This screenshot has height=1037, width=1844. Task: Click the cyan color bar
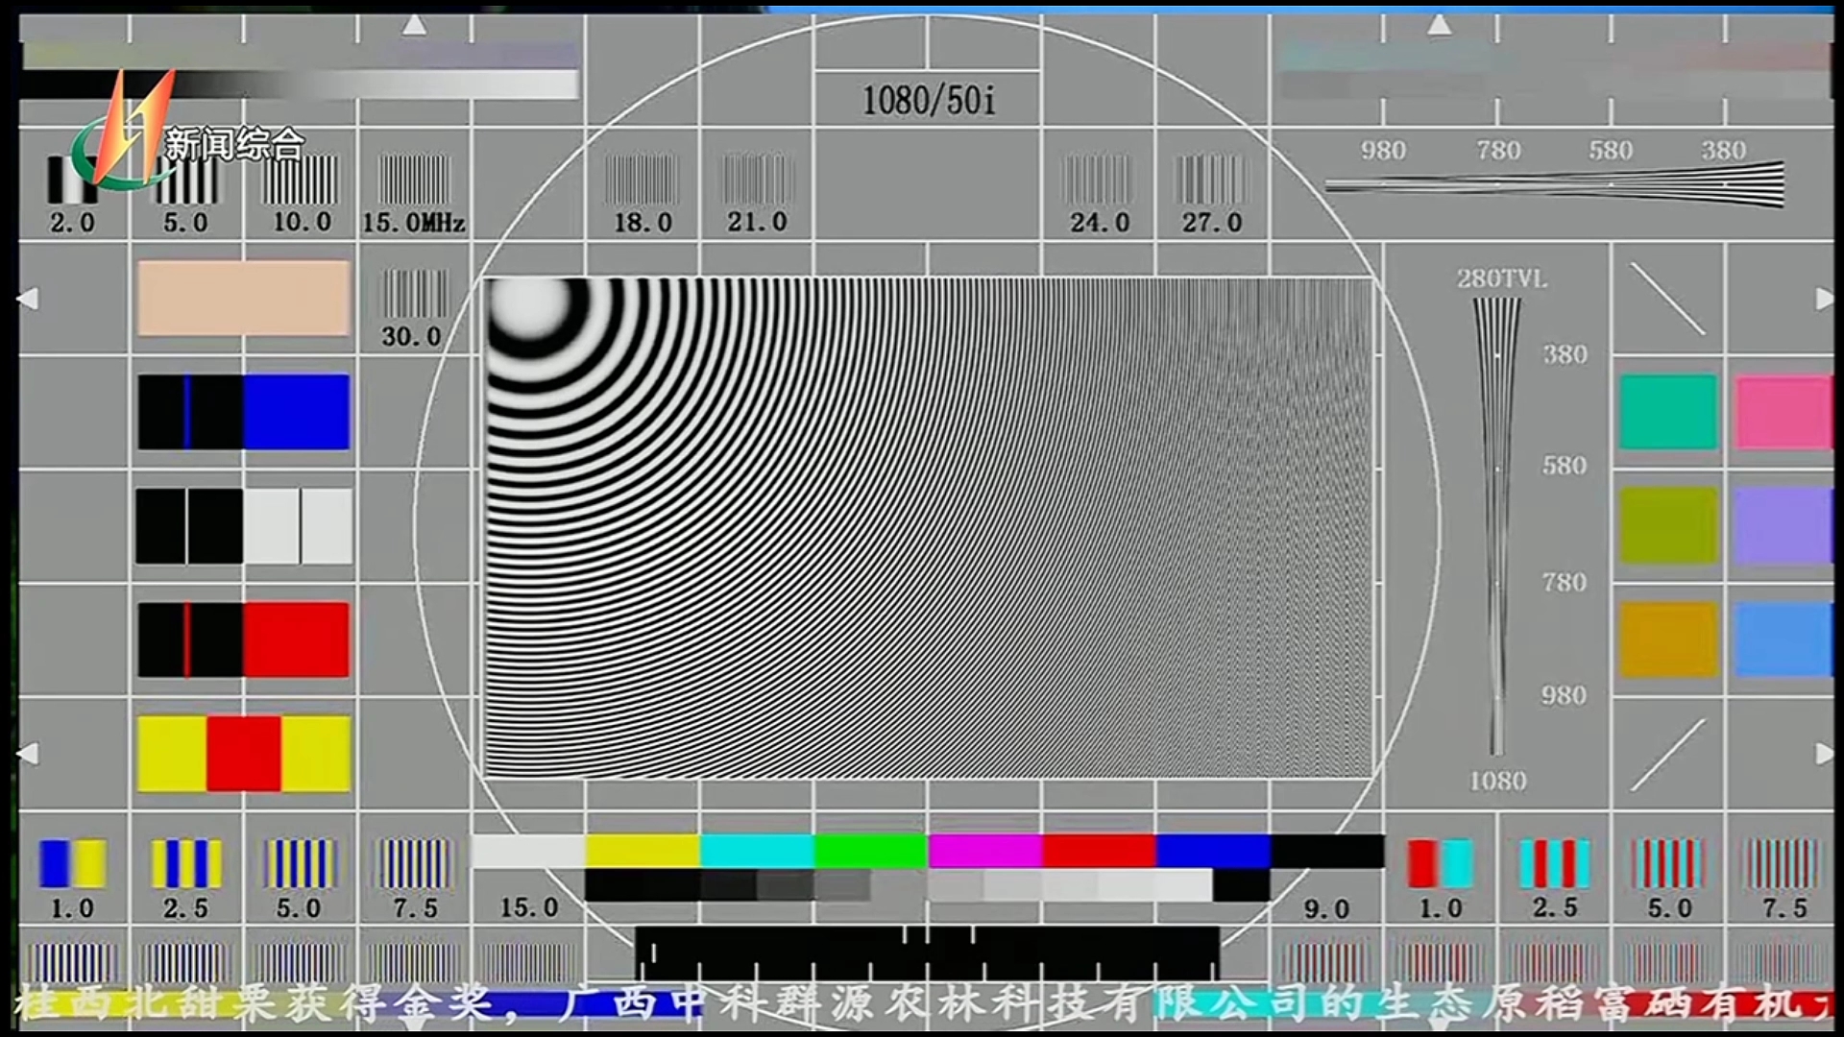[757, 851]
